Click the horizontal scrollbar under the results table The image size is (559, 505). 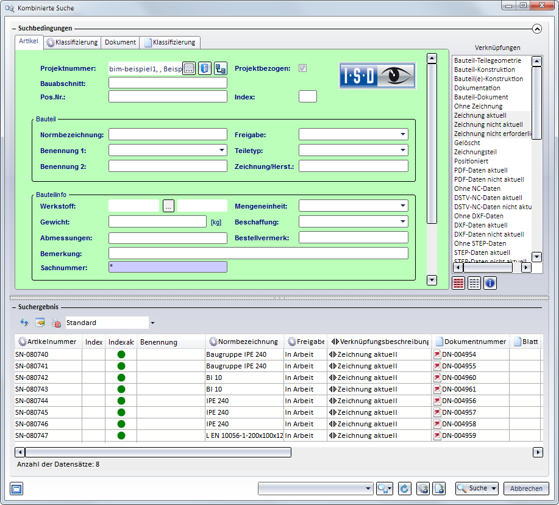157,452
